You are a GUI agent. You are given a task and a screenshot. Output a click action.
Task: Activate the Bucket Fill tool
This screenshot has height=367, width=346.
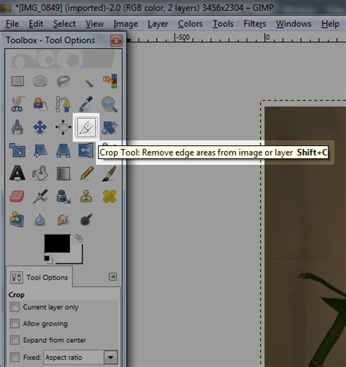tap(40, 173)
